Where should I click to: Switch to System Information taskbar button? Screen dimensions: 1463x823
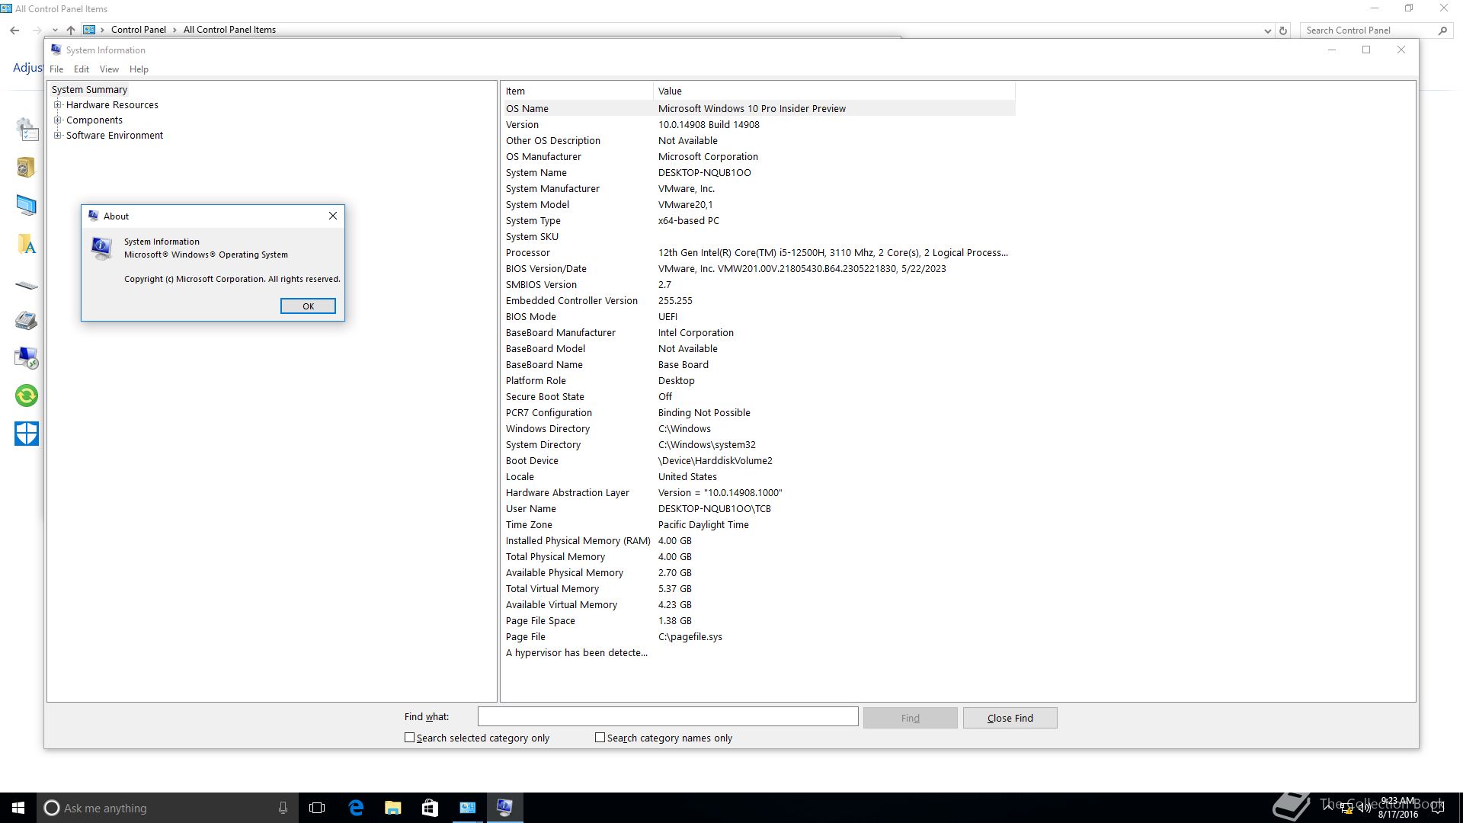(x=504, y=808)
